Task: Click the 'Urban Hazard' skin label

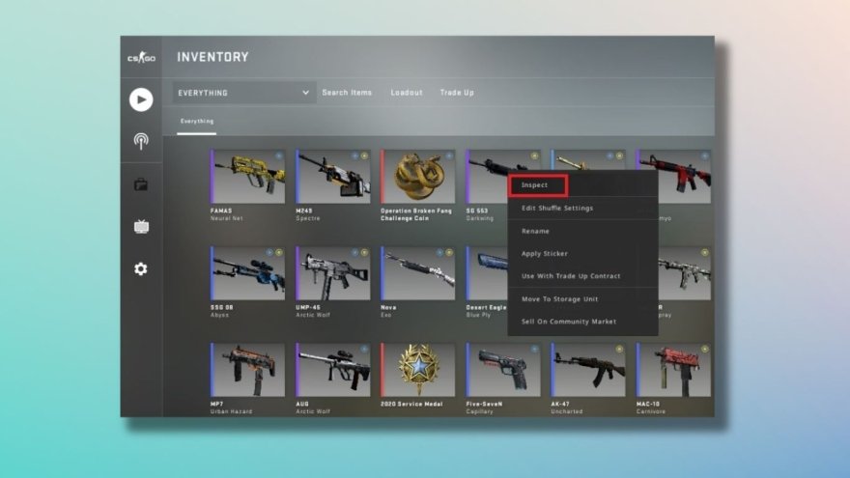Action: (232, 412)
